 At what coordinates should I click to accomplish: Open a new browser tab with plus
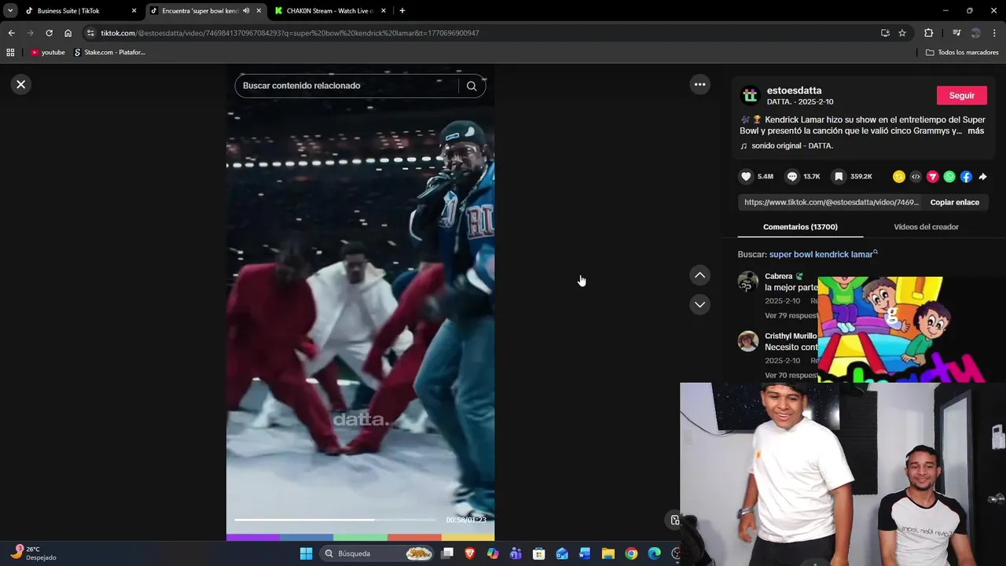point(402,11)
